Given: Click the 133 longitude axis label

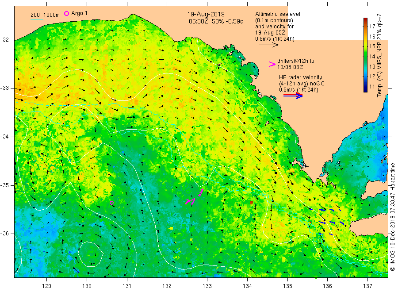Looking at the screenshot, I should [x=207, y=286].
